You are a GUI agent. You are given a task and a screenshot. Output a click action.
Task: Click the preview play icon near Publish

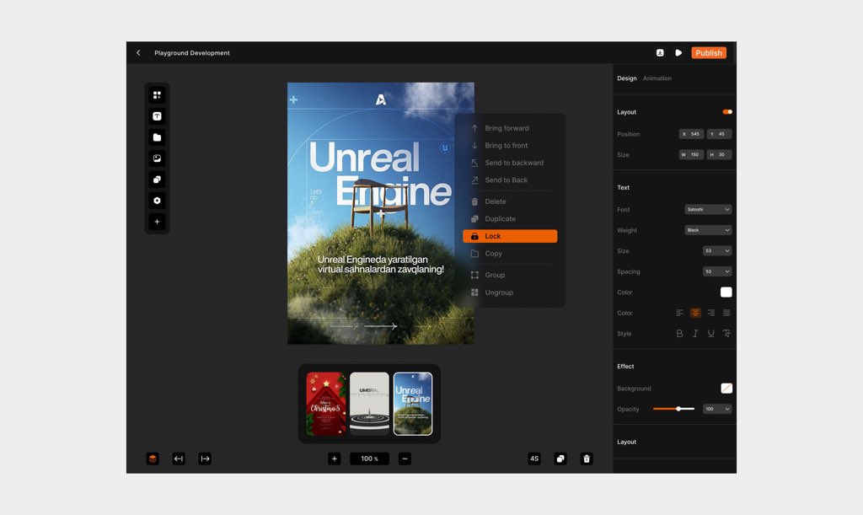click(x=678, y=53)
